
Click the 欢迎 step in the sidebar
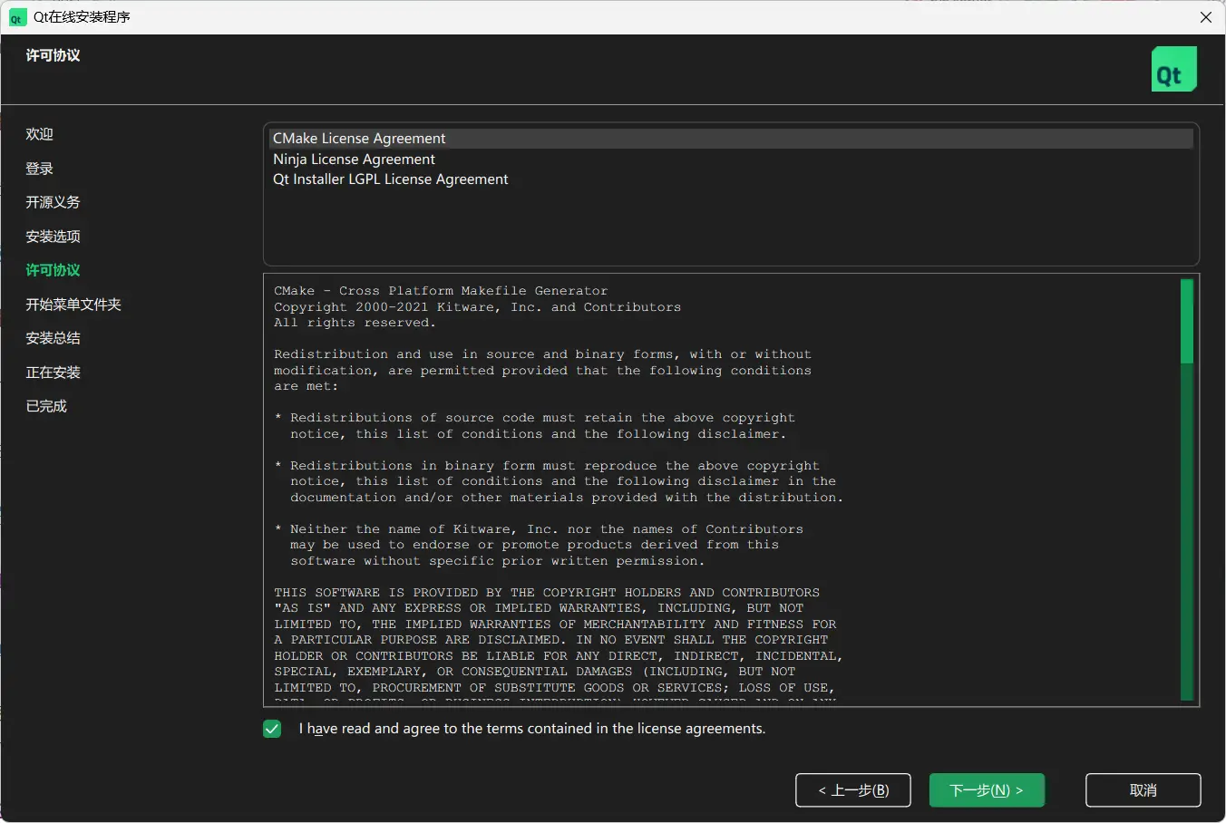coord(40,134)
